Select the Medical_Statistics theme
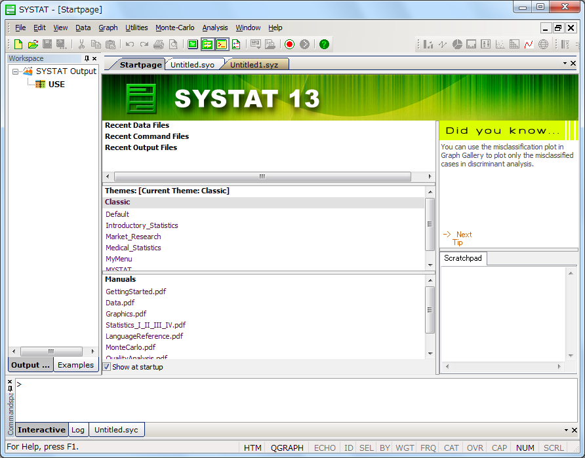585x458 pixels. pyautogui.click(x=133, y=248)
